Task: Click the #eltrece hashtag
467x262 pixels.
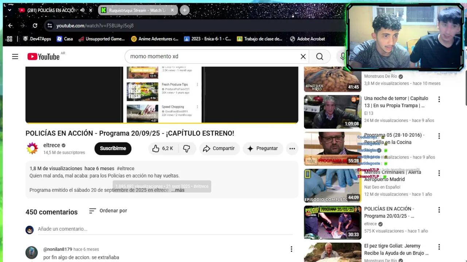Action: (126, 168)
